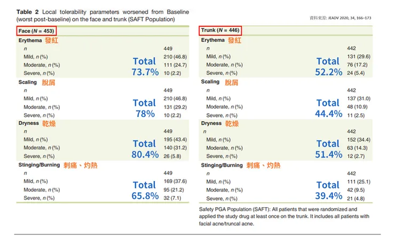Click the 39.4% trunk stinging total
The height and width of the screenshot is (236, 395).
click(x=328, y=196)
